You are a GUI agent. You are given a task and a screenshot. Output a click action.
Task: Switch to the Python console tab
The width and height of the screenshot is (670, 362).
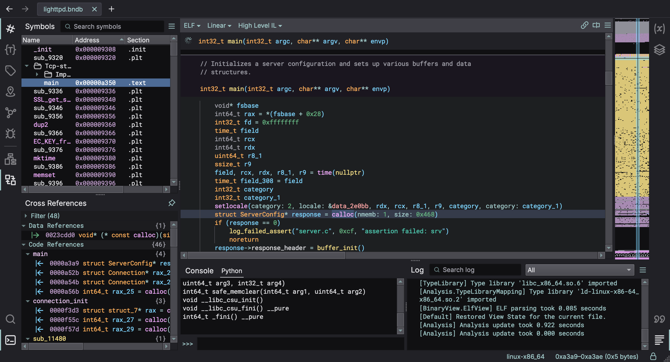[232, 271]
